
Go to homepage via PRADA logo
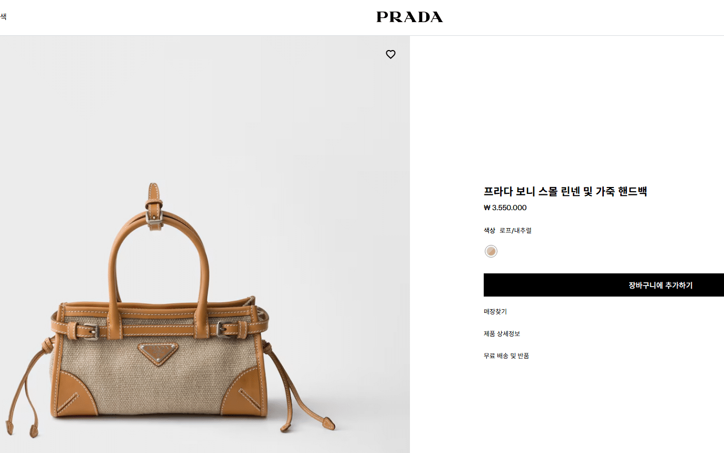409,17
